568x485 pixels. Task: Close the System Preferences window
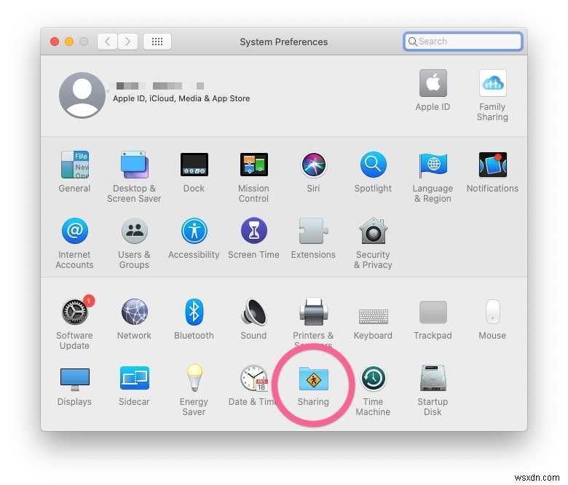pos(55,42)
